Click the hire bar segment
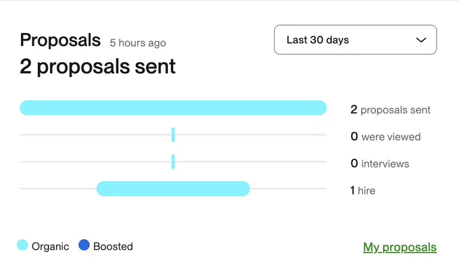 (x=173, y=189)
